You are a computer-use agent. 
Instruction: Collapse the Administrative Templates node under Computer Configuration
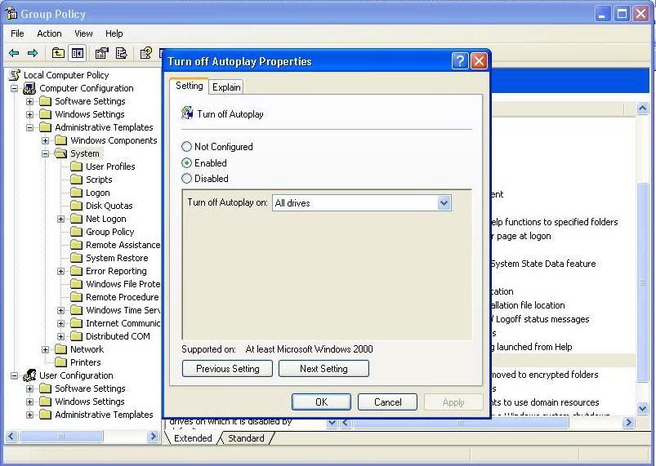click(29, 127)
